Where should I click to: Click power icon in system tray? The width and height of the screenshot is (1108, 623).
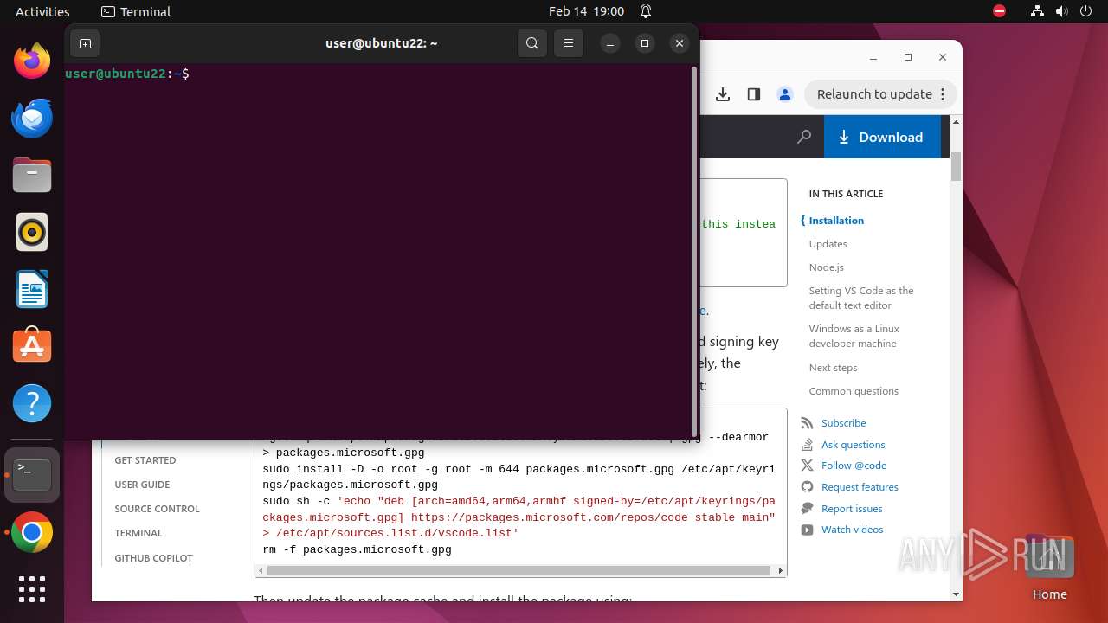point(1085,11)
